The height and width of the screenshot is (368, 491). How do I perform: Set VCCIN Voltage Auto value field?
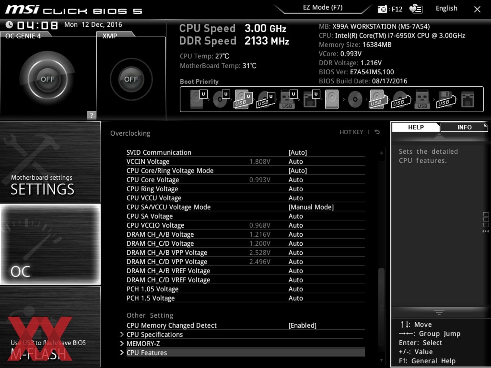click(296, 162)
